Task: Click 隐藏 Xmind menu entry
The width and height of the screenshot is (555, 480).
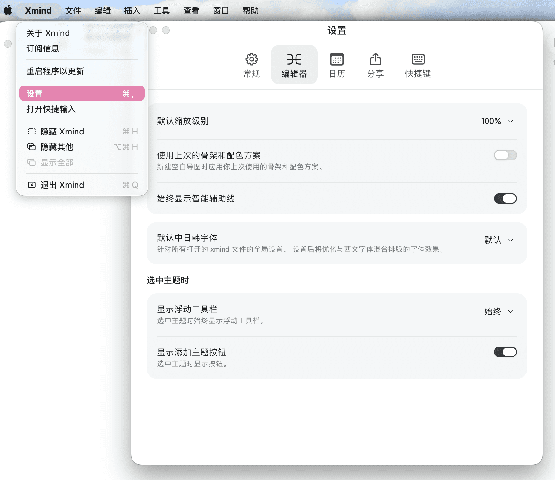Action: tap(82, 132)
